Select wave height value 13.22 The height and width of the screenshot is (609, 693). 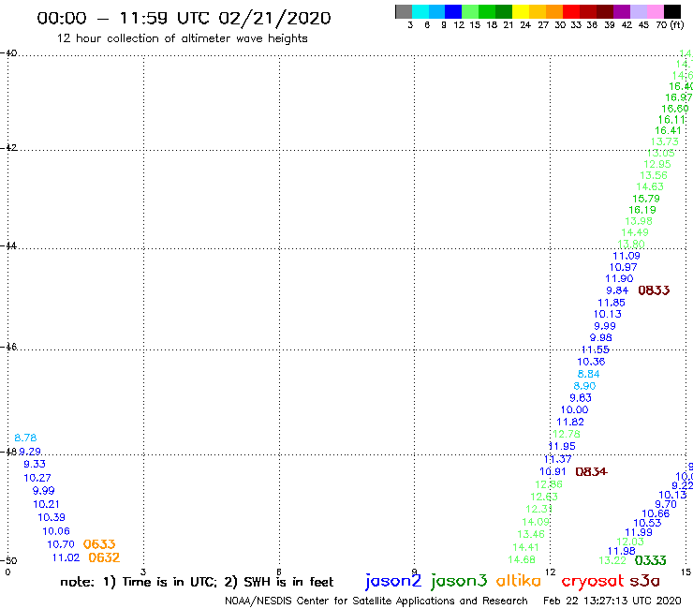[x=612, y=560]
